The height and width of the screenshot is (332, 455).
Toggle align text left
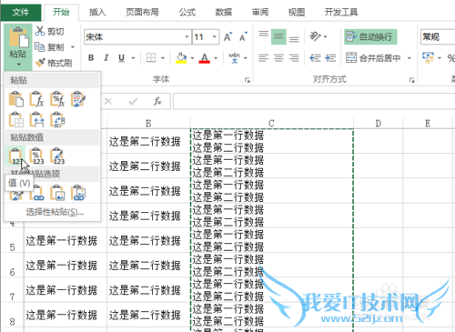[x=263, y=57]
